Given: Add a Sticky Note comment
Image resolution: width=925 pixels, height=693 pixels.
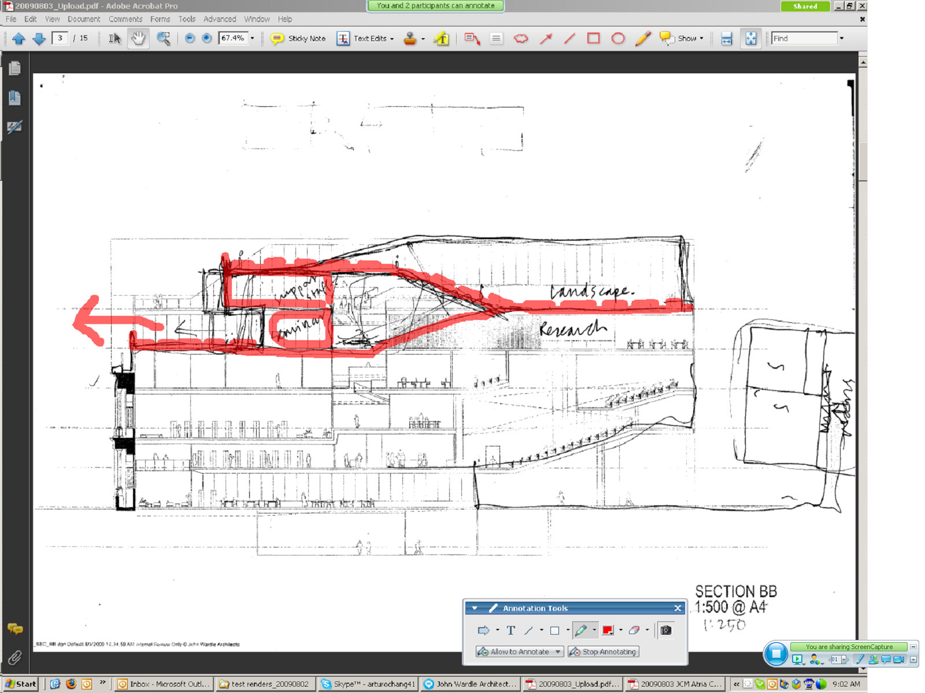Looking at the screenshot, I should click(298, 39).
